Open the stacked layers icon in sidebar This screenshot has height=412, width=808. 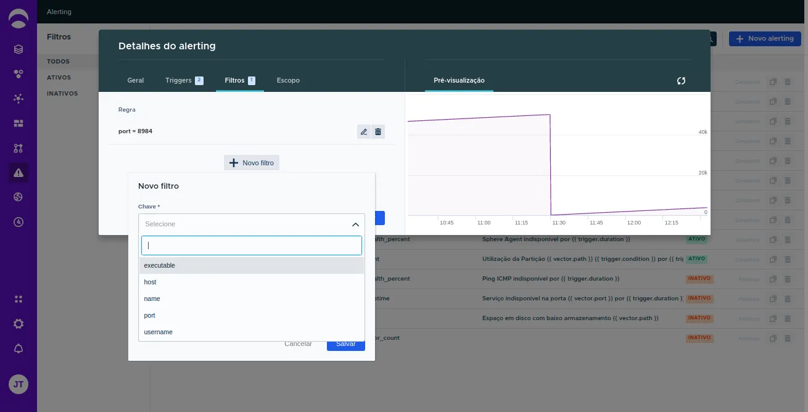[19, 49]
